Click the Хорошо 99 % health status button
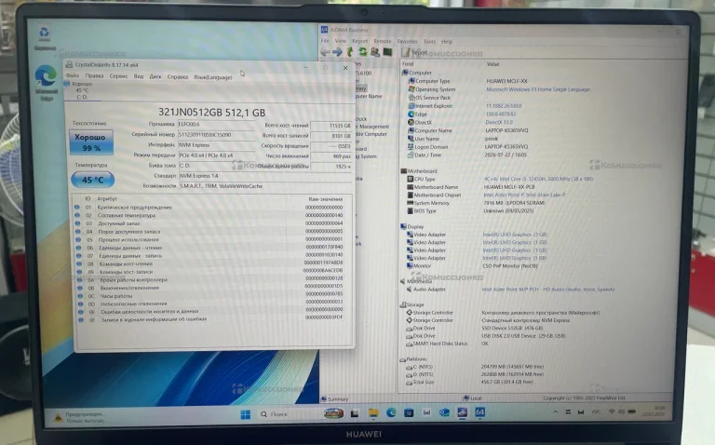 (91, 142)
